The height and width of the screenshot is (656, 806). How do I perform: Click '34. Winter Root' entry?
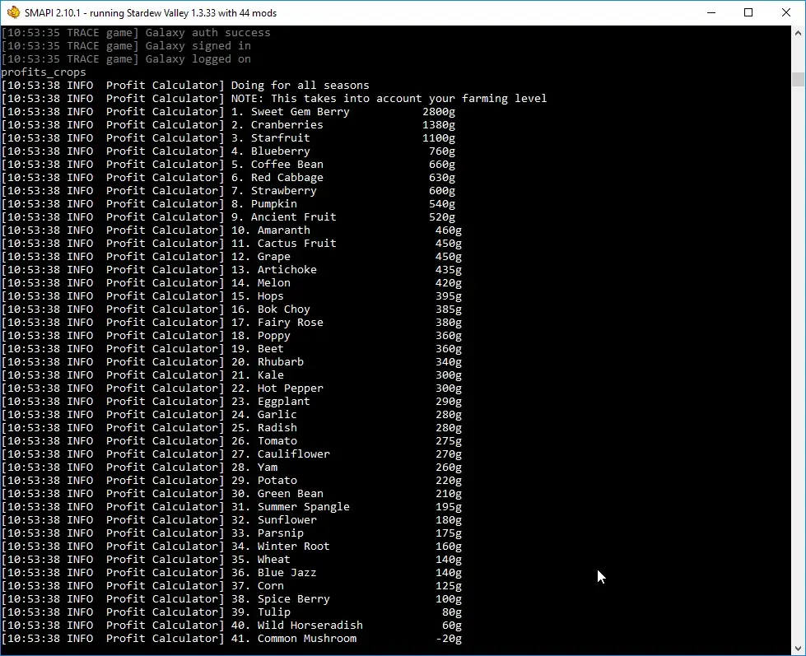point(281,547)
